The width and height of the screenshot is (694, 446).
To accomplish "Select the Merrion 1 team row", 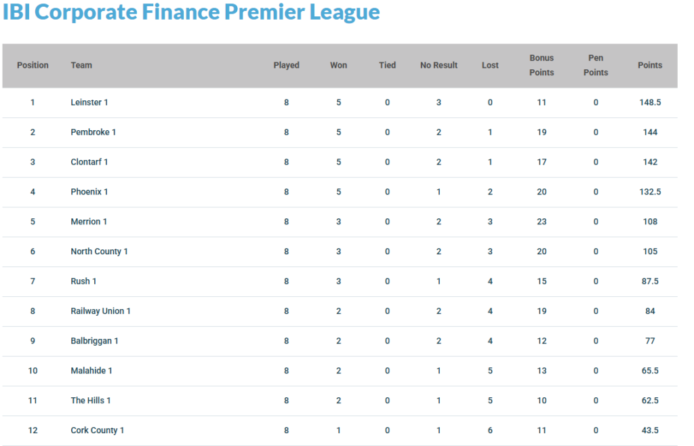I will tap(340, 222).
